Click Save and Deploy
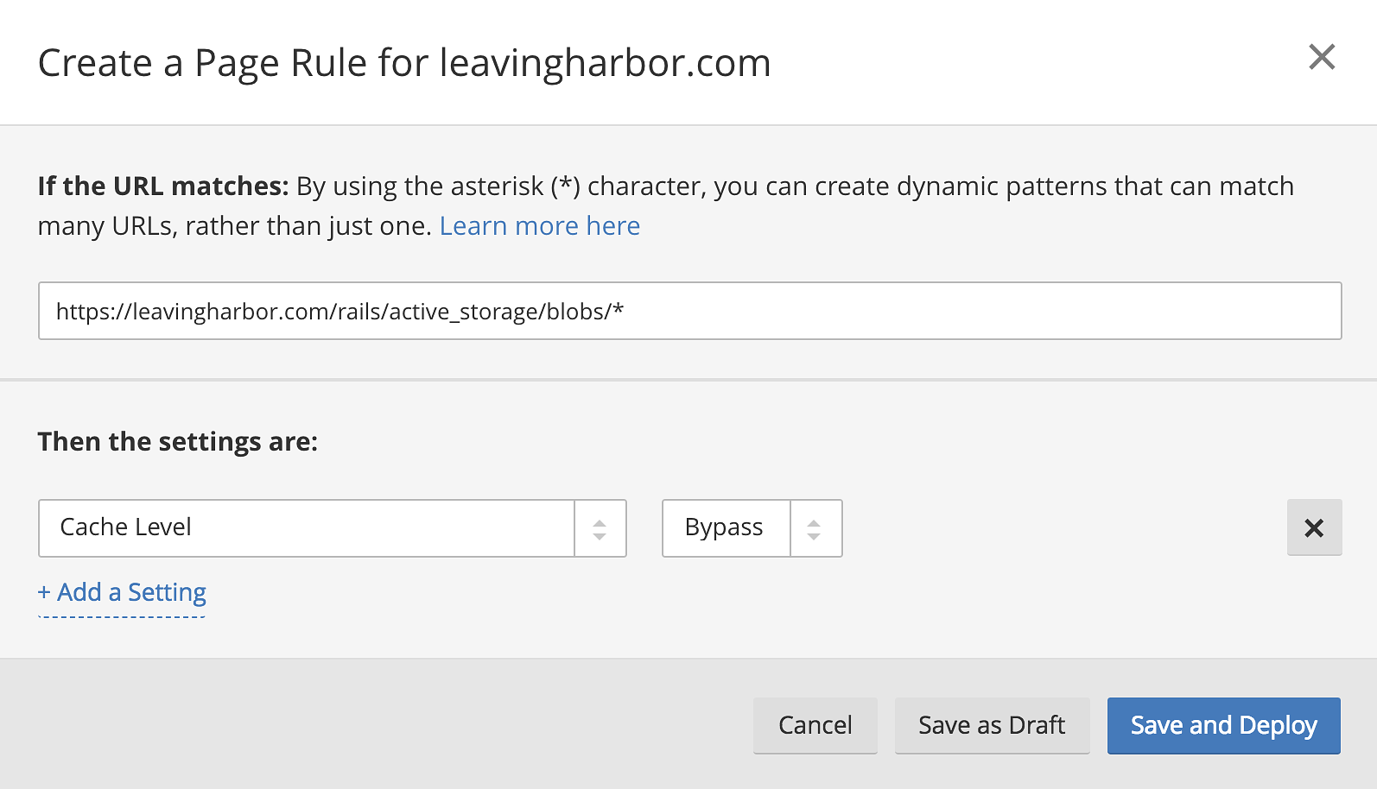Screen dimensions: 1377x789 tap(1222, 725)
